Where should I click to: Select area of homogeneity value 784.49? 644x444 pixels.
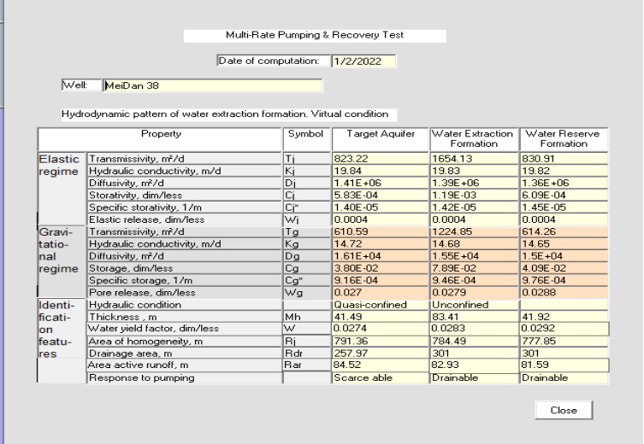[x=474, y=341]
